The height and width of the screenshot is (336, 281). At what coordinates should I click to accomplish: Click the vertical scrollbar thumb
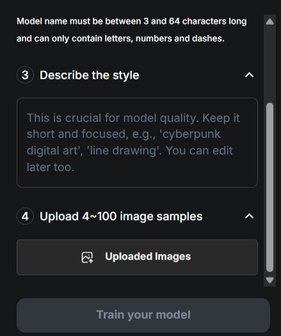click(269, 188)
